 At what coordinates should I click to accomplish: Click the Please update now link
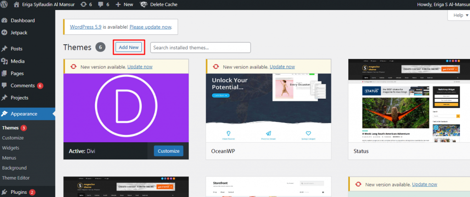[150, 27]
